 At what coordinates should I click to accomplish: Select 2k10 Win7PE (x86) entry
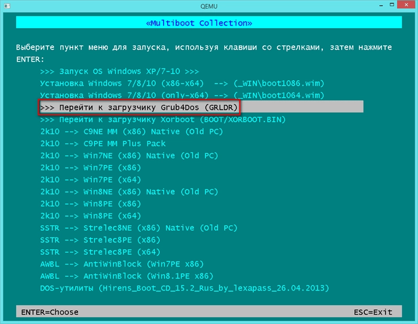tap(90, 167)
